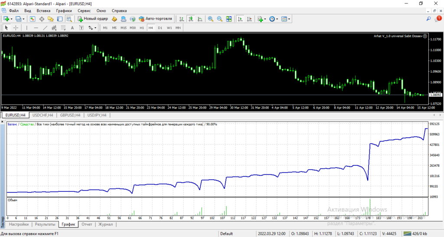Toggle the Terminal window icon
Image resolution: width=444 pixels, height=237 pixels.
pyautogui.click(x=60, y=19)
